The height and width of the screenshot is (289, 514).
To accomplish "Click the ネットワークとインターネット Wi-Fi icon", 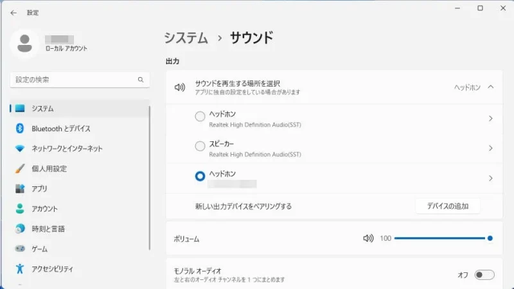I will (20, 148).
